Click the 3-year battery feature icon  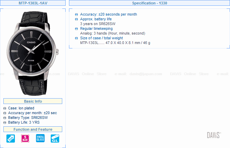pyautogui.click(x=10, y=139)
